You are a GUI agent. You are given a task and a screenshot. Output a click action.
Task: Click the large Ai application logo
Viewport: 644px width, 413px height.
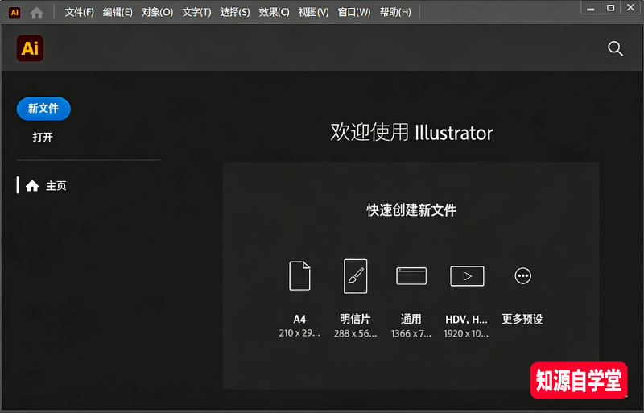[30, 48]
